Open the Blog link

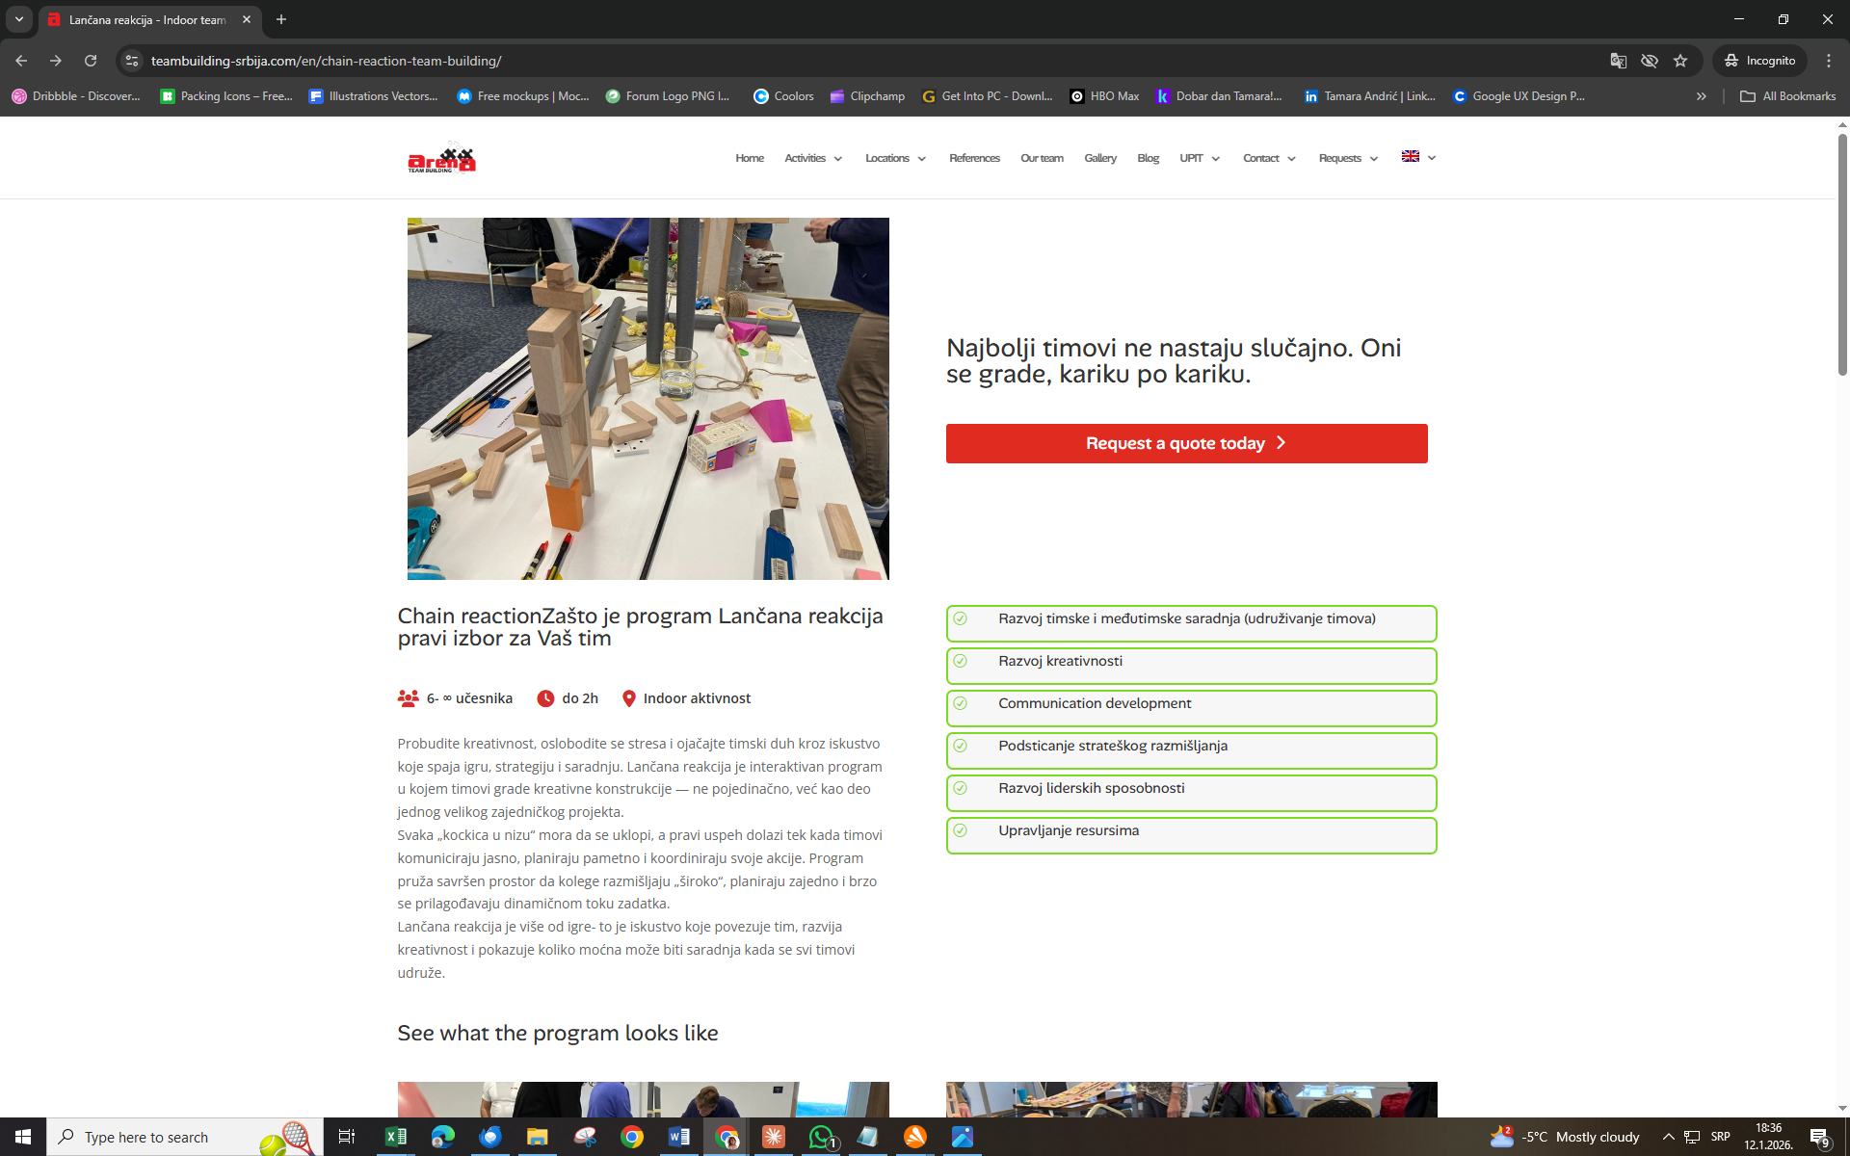pyautogui.click(x=1148, y=158)
